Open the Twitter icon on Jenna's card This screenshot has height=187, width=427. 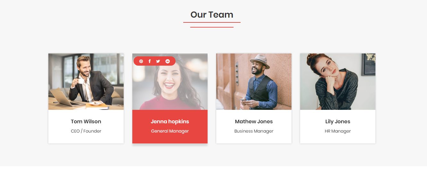[158, 61]
